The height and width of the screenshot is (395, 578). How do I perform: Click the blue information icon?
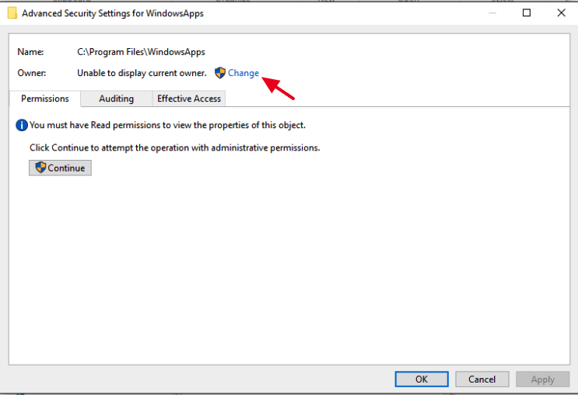[x=22, y=125]
